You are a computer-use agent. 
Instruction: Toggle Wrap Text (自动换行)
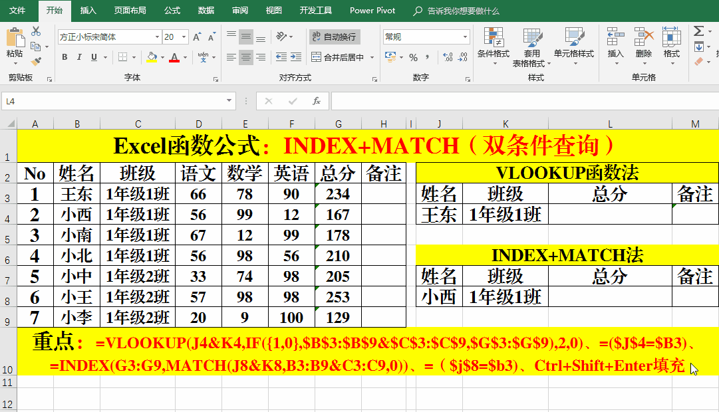(335, 37)
